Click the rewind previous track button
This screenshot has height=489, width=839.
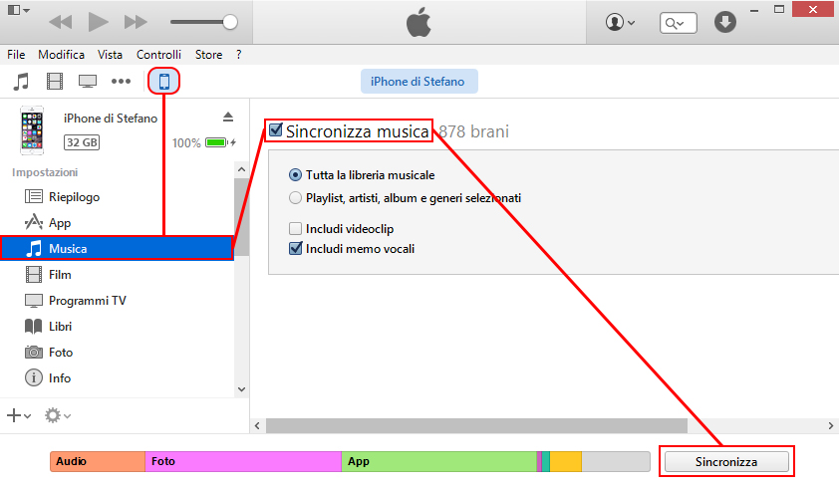point(60,22)
